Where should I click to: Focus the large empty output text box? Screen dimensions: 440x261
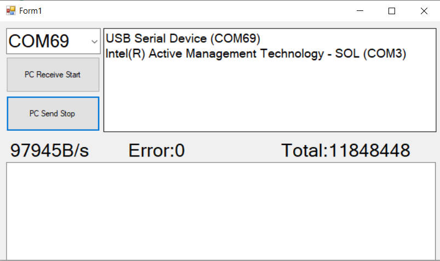pyautogui.click(x=221, y=211)
